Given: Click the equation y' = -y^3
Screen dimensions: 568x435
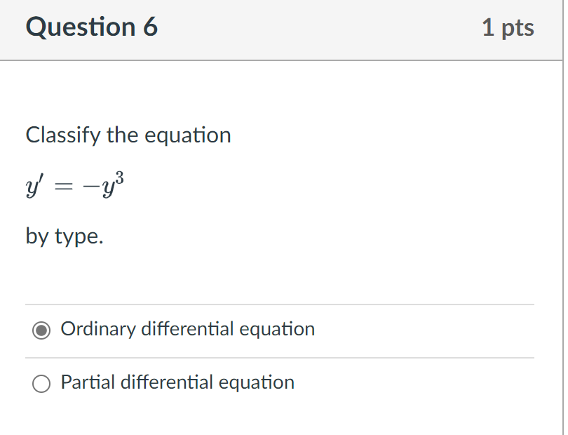Looking at the screenshot, I should tap(74, 185).
